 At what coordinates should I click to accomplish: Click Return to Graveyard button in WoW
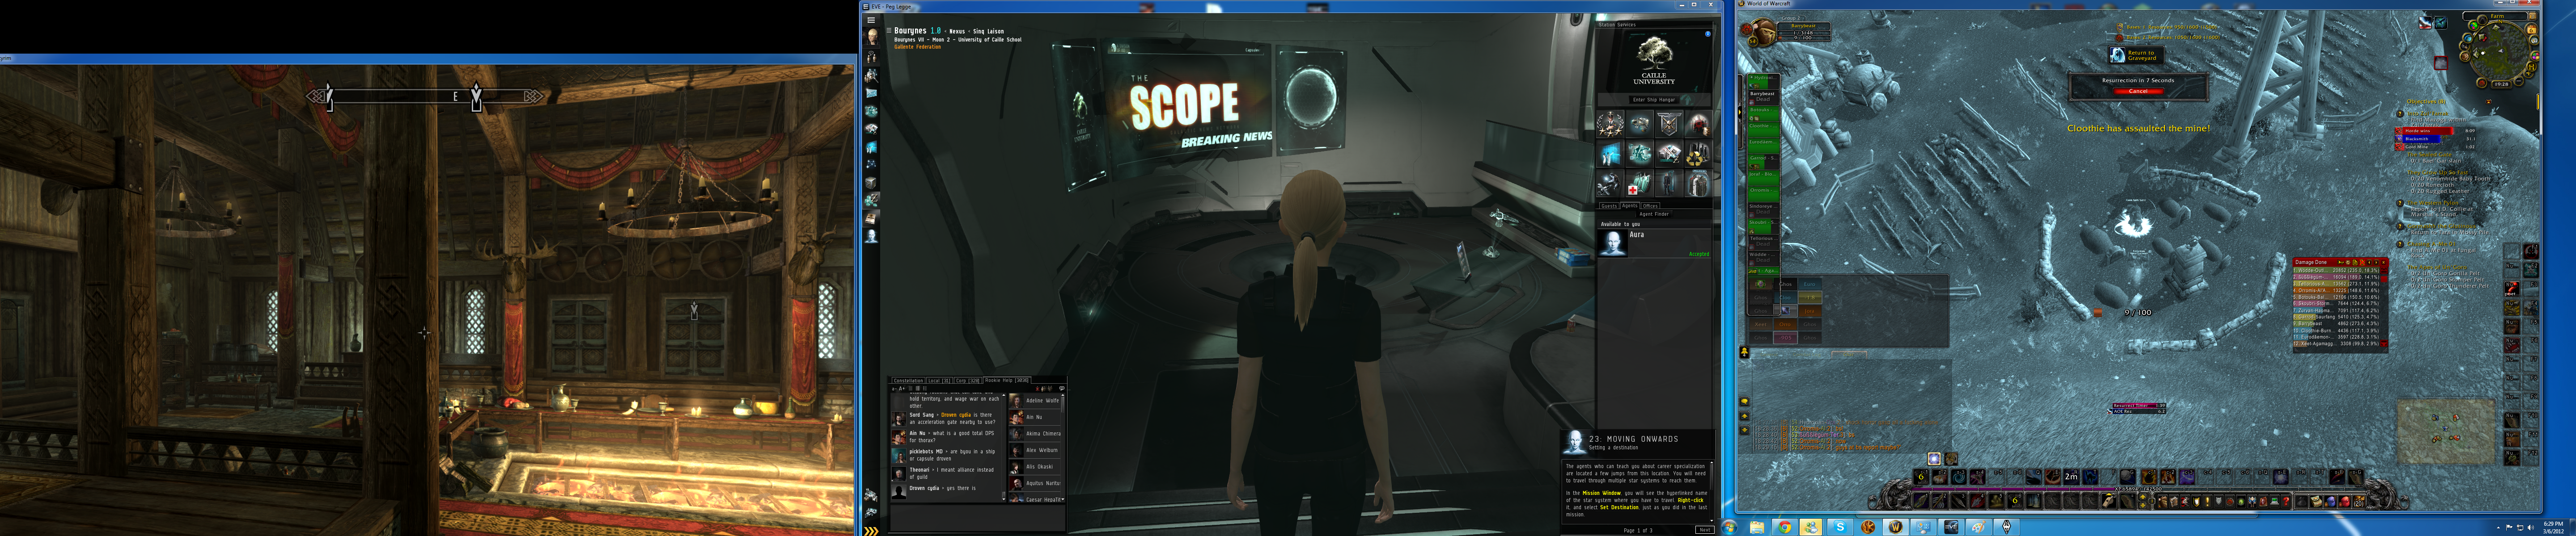(x=2137, y=55)
